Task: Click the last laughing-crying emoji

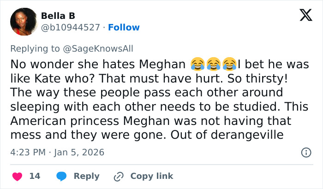Action: pos(229,63)
